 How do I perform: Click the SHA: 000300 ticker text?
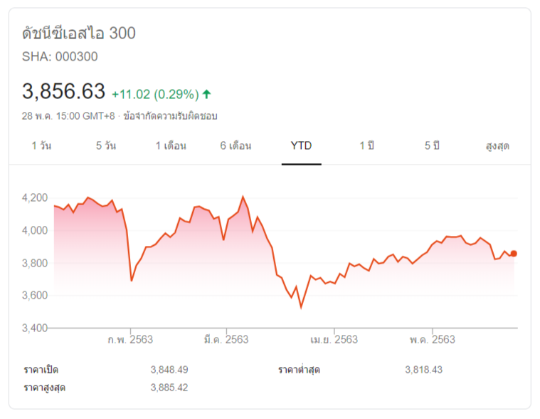pos(60,56)
